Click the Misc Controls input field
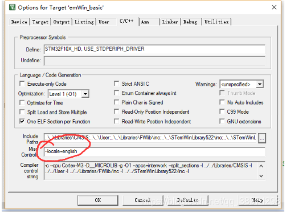 (154, 151)
